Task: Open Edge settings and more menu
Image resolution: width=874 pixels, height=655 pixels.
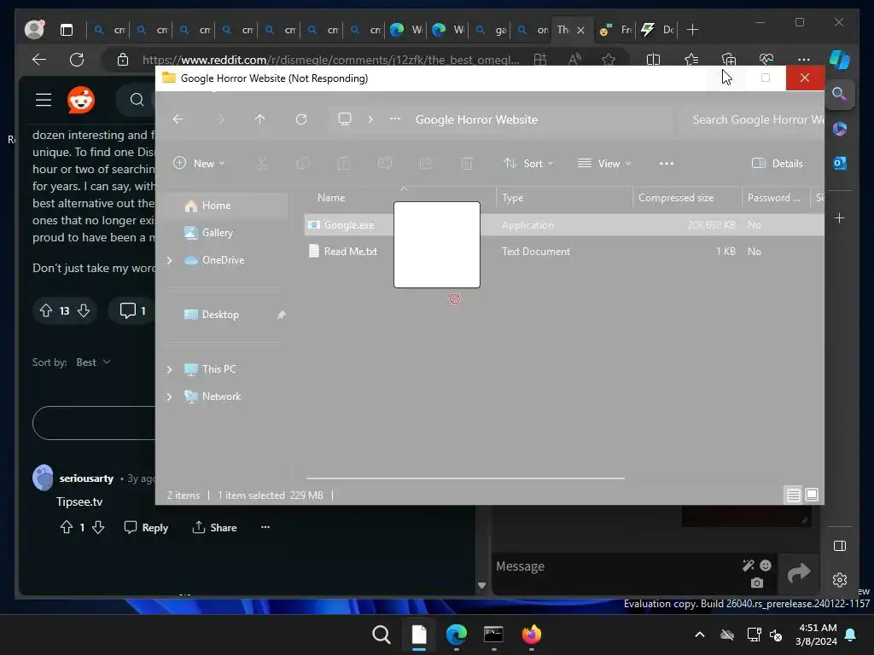Action: pos(804,60)
